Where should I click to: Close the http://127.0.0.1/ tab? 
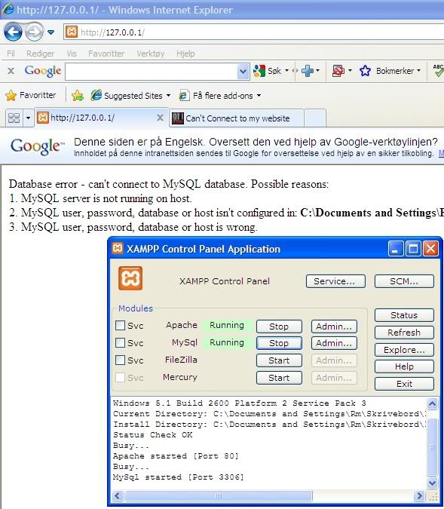point(160,118)
